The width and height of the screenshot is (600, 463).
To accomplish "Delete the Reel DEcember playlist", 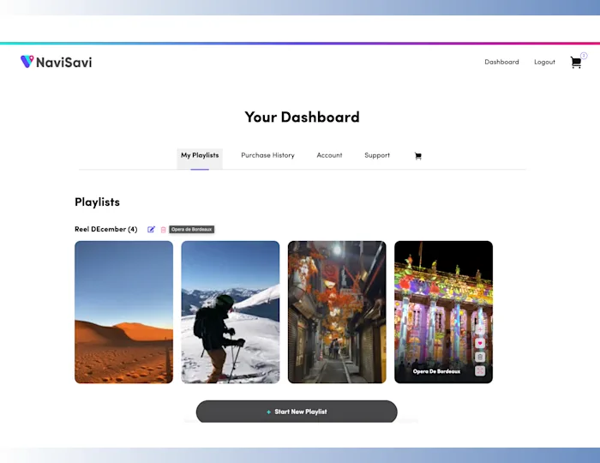I will (x=164, y=230).
